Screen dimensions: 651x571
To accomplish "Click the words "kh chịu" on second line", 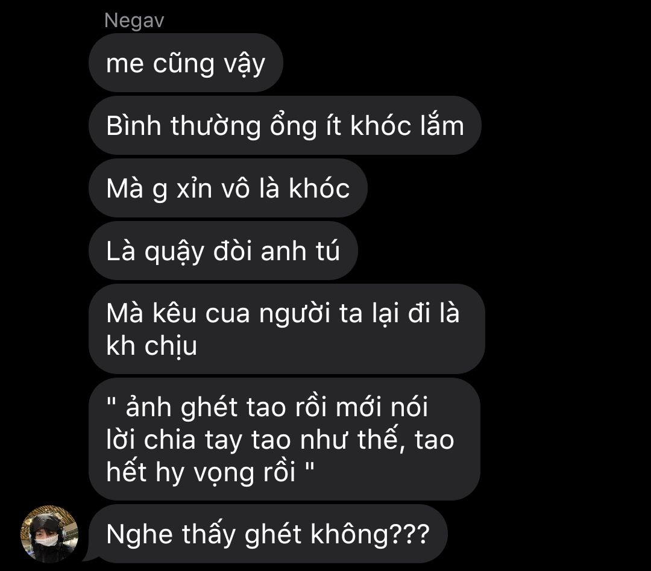I will (151, 346).
